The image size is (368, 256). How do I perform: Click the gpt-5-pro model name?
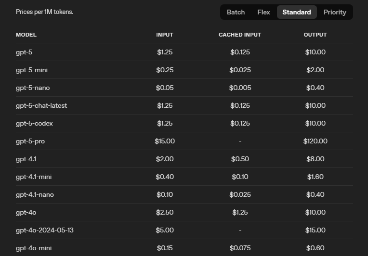tap(30, 141)
